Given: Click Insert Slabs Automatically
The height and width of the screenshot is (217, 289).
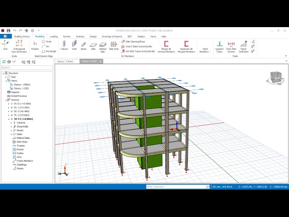Looking at the screenshot, I should click(x=136, y=47).
